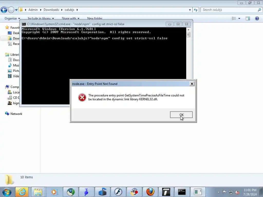Click the cmd window scrollbar thumb
Image resolution: width=263 pixels, height=197 pixels.
click(x=188, y=35)
